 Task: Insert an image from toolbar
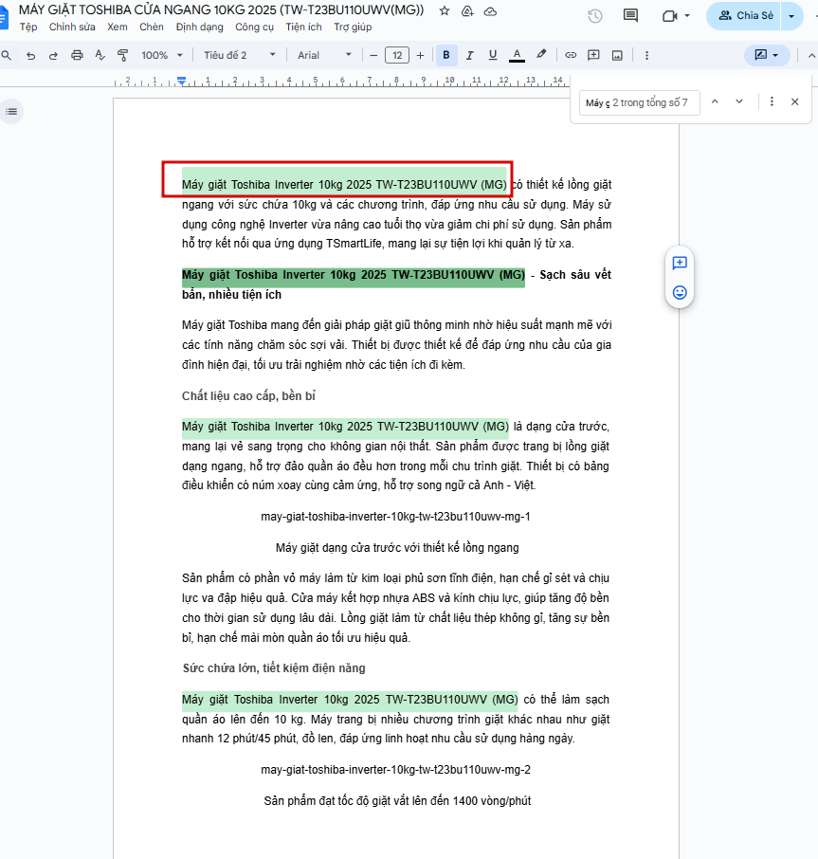617,55
